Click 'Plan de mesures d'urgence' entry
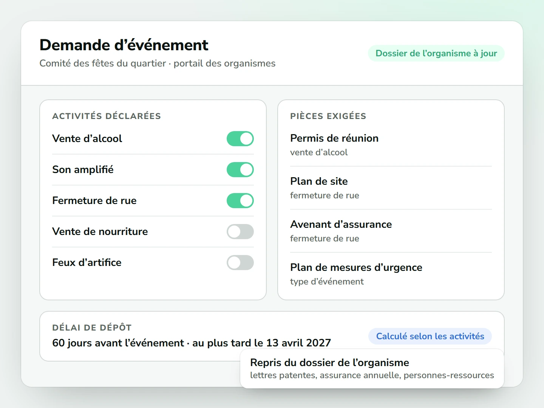This screenshot has width=544, height=408. 391,274
